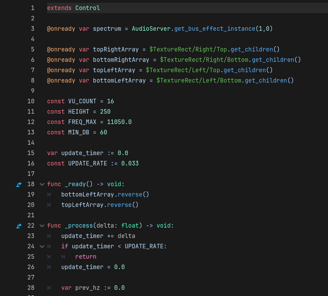The image size is (328, 296).
Task: Click the 'spectrum' variable name
Action: (107, 29)
